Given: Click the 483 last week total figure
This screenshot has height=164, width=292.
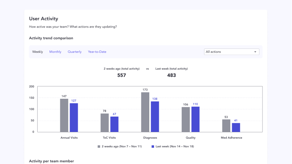Looking at the screenshot, I should (172, 75).
